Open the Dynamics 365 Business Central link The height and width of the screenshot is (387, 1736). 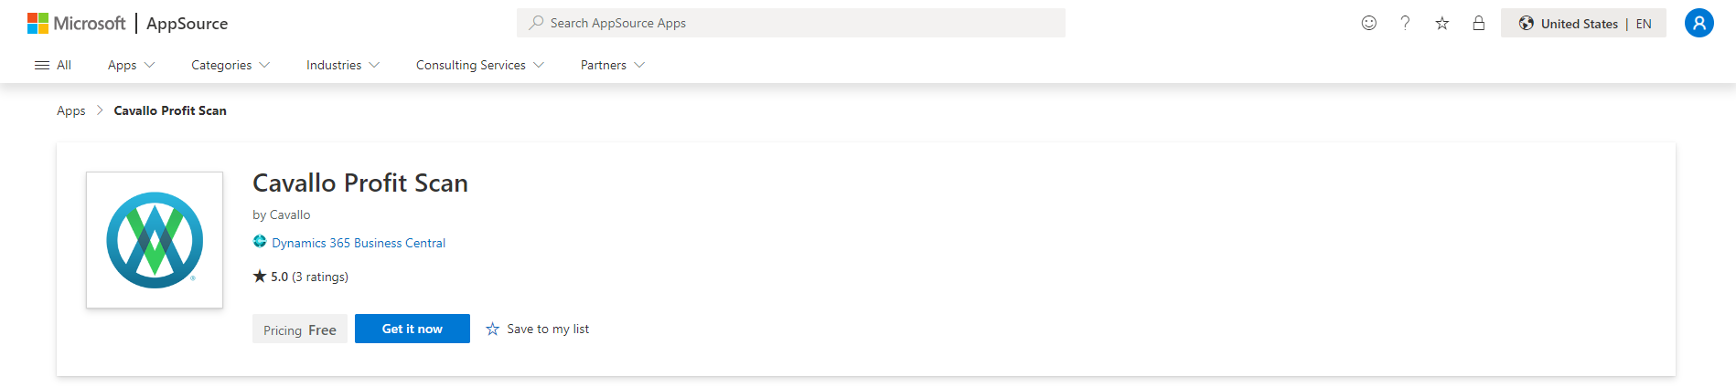358,243
